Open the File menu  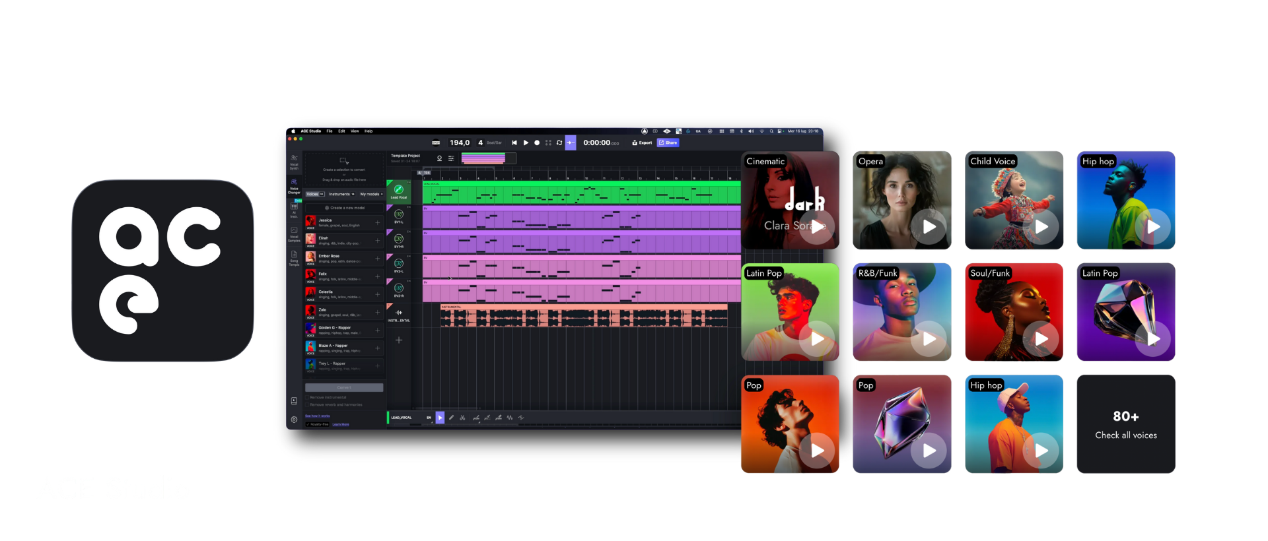click(330, 131)
